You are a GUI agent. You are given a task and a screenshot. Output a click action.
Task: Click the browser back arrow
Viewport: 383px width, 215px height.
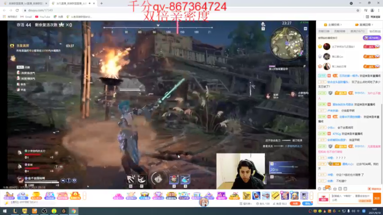click(4, 10)
